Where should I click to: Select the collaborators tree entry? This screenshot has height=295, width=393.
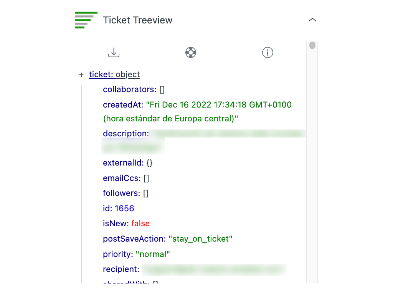pyautogui.click(x=130, y=89)
